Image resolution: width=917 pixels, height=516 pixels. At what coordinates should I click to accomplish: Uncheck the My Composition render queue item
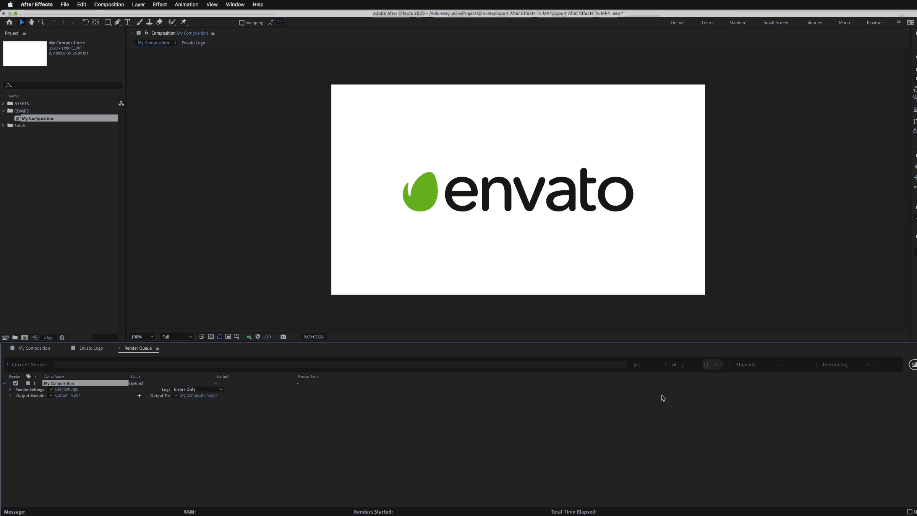[x=16, y=383]
